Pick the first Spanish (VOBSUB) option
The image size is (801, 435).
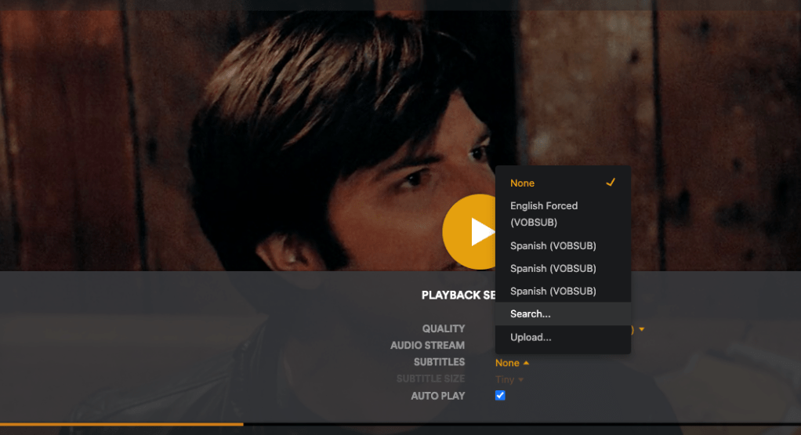point(553,246)
